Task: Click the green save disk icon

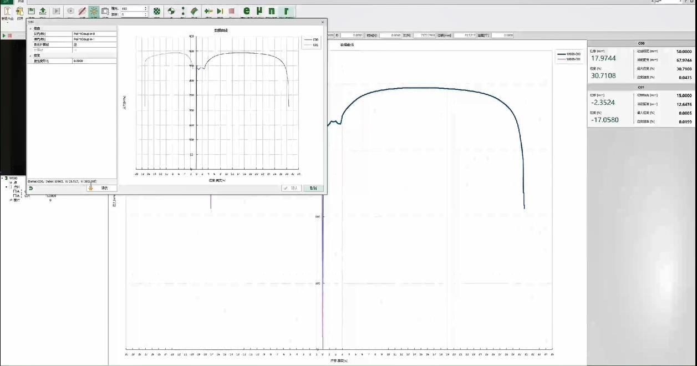Action: (x=32, y=11)
